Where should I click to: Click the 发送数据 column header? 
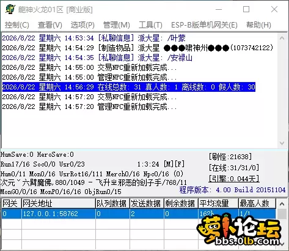pos(147,203)
